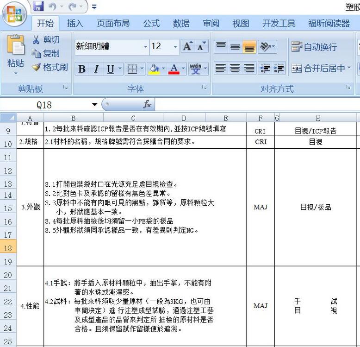This screenshot has width=360, height=347.
Task: Open the 福昕阅读器 tab
Action: tap(329, 23)
